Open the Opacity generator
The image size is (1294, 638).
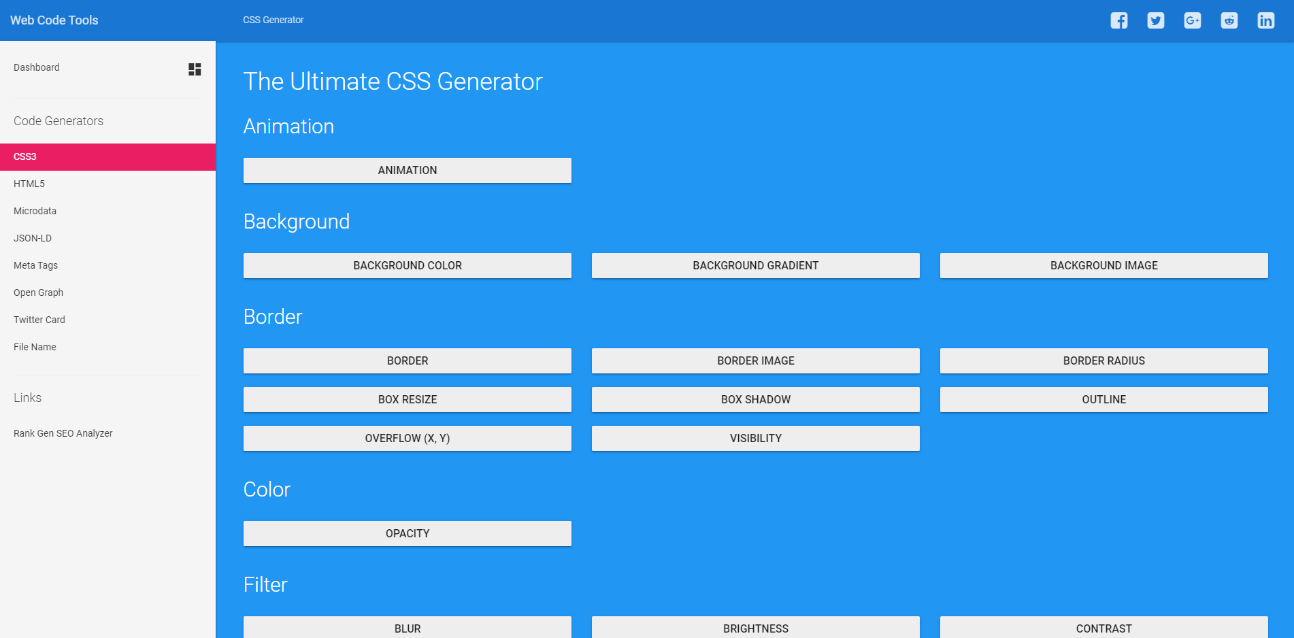click(x=408, y=533)
